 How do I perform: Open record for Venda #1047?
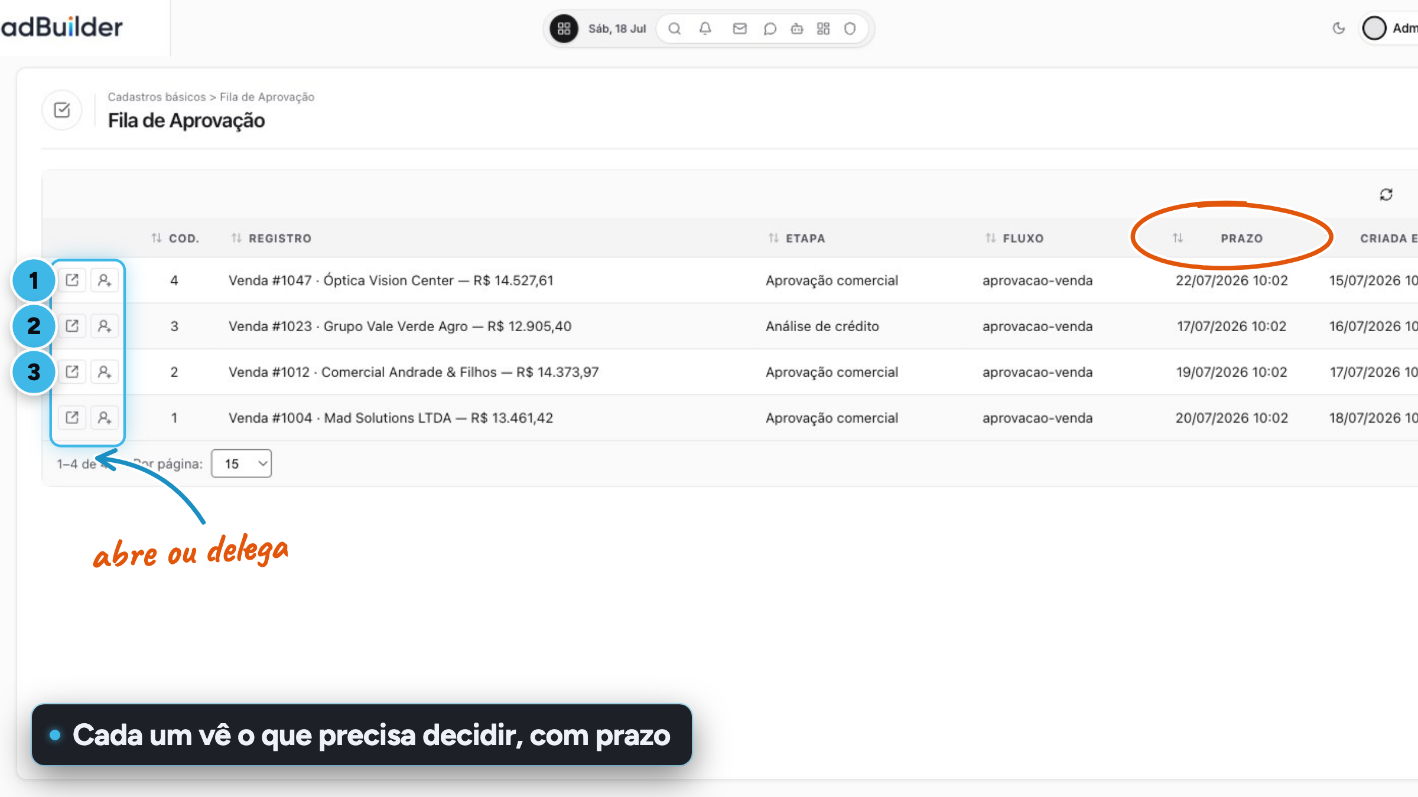pos(72,280)
